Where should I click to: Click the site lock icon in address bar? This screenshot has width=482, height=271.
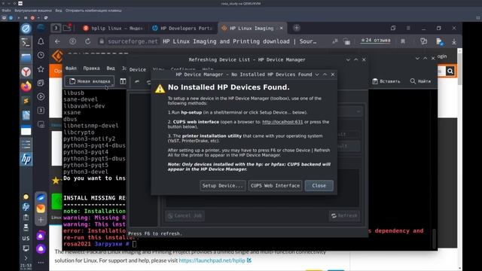click(x=102, y=41)
